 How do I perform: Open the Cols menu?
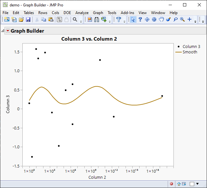click(x=56, y=13)
